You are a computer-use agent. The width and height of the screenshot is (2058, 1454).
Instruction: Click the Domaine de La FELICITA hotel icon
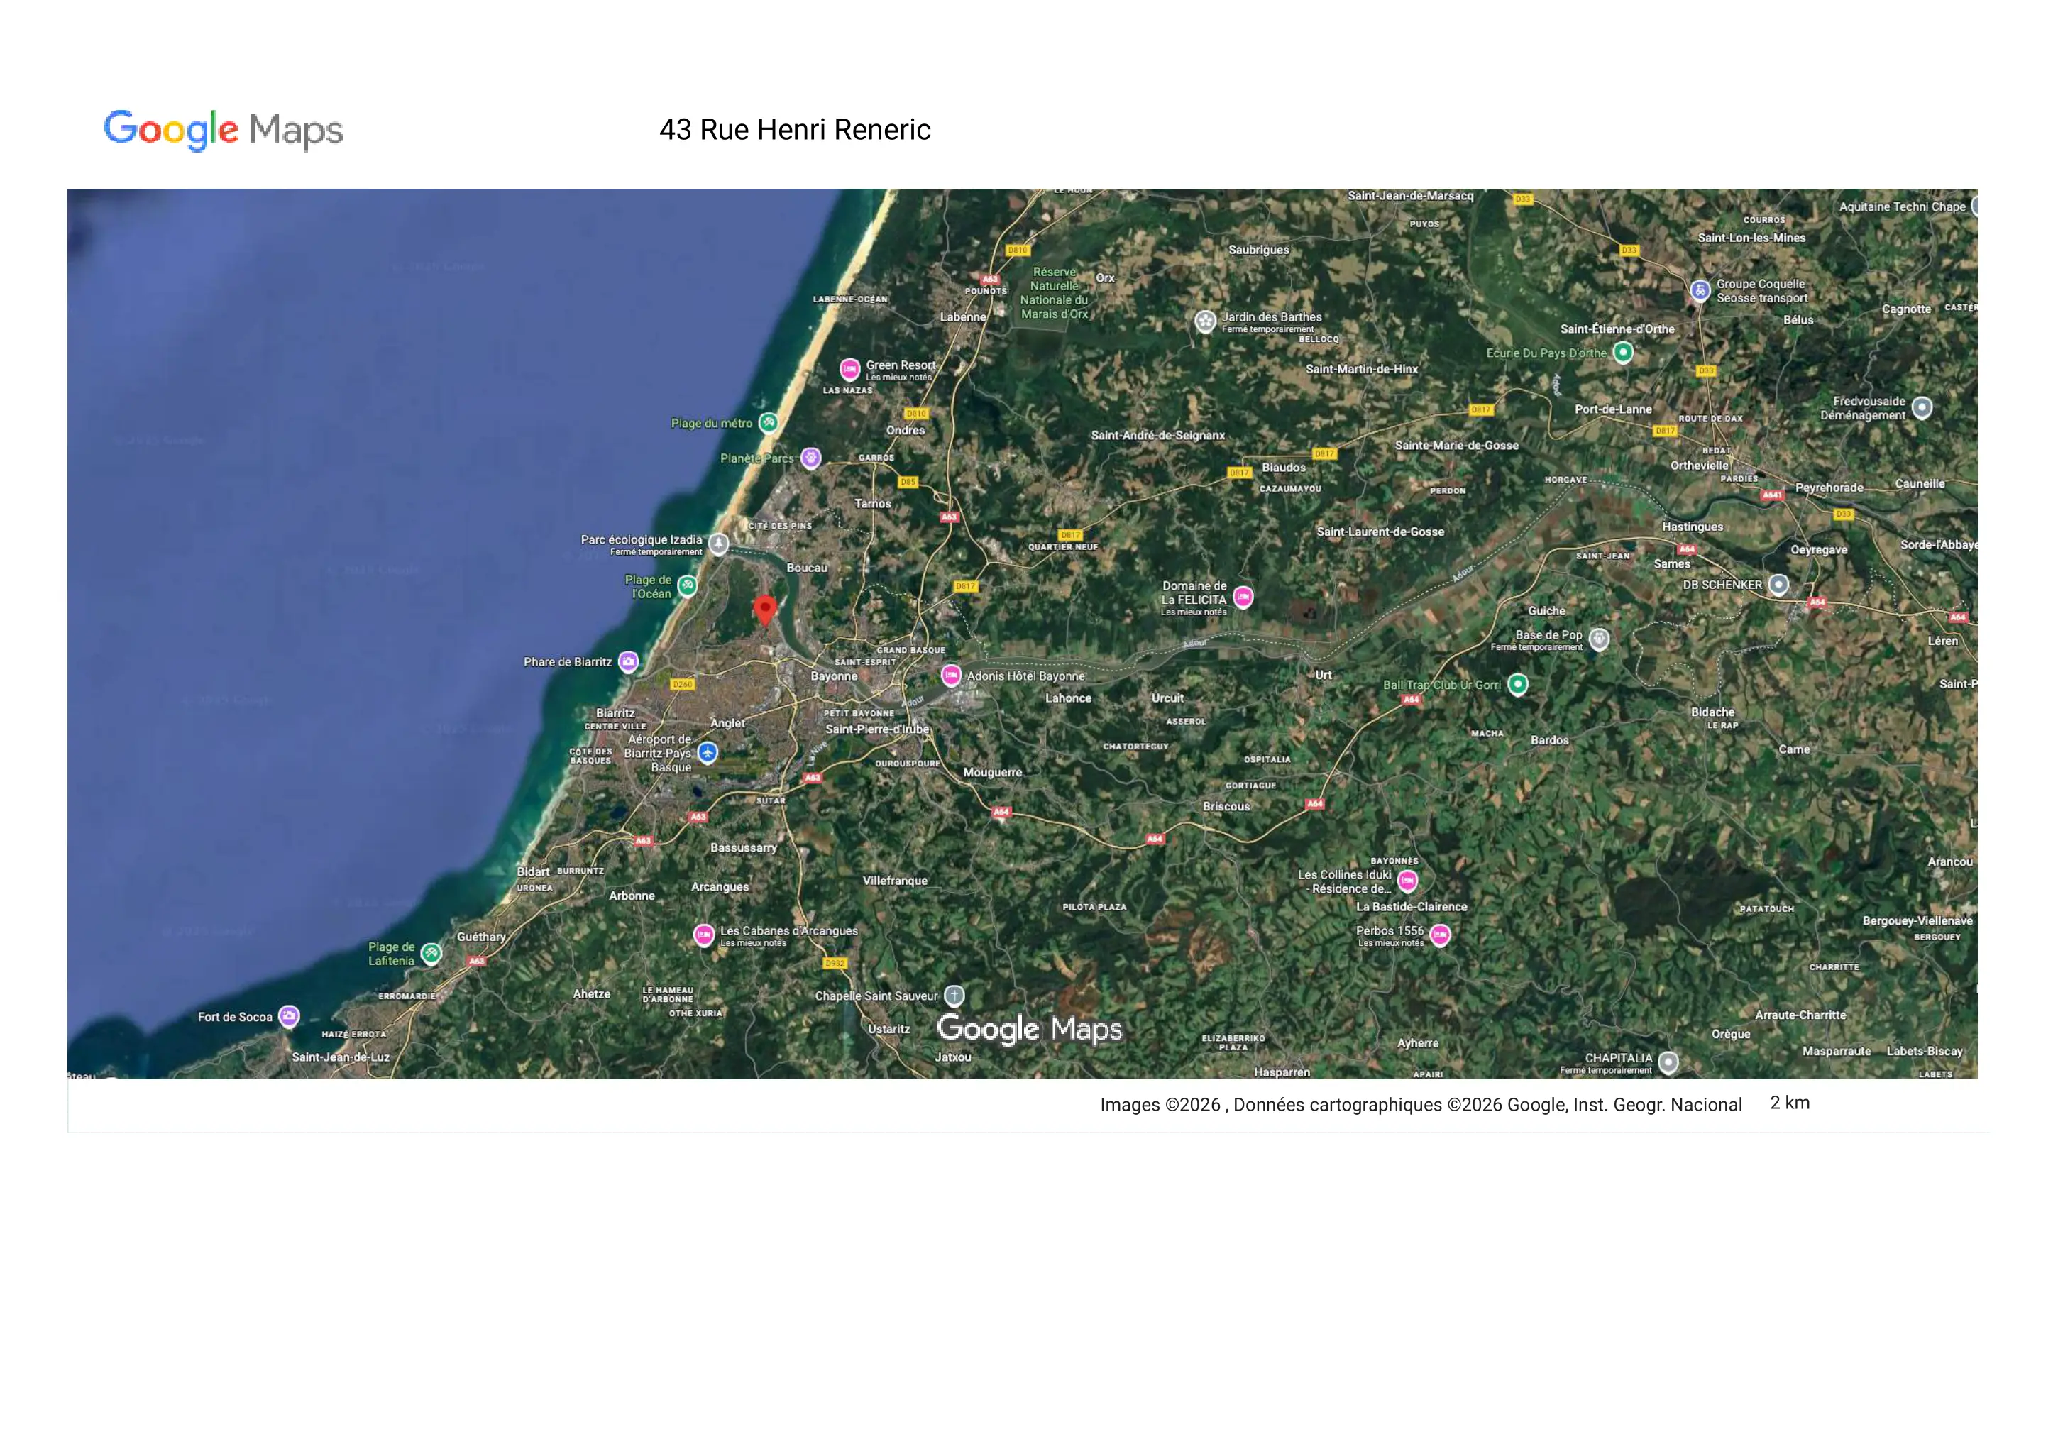click(x=1243, y=597)
